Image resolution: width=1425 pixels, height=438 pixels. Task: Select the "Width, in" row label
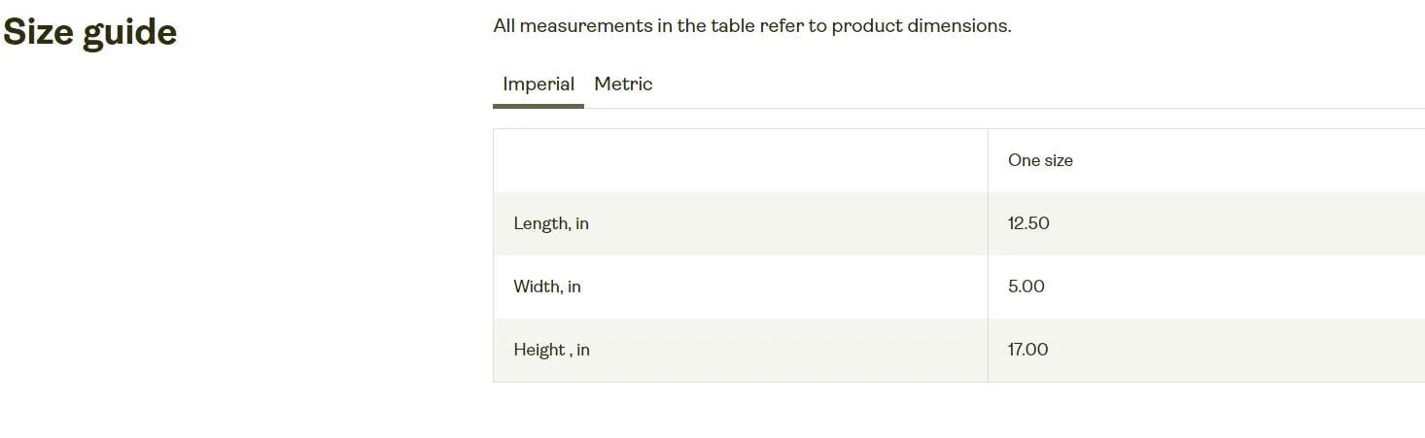coord(547,286)
